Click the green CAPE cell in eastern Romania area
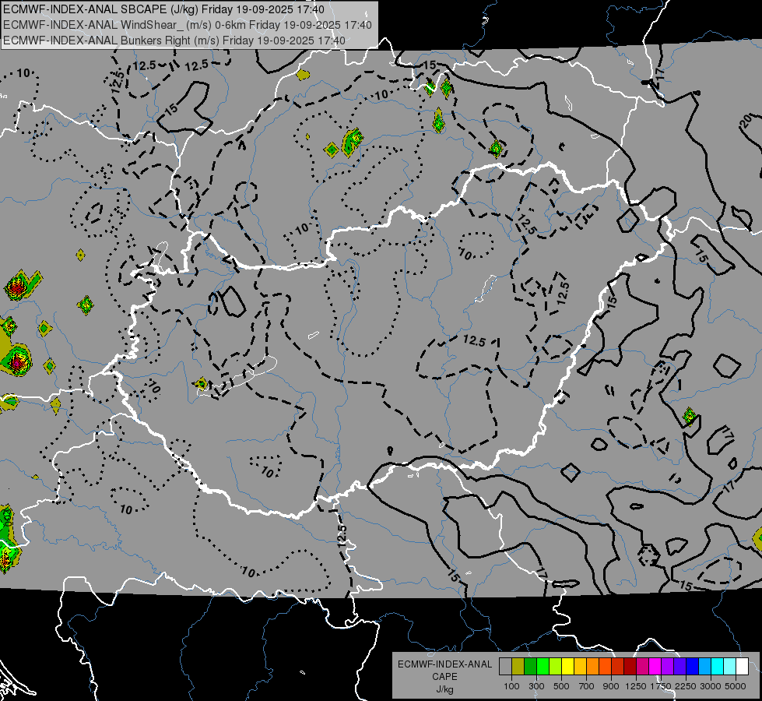This screenshot has width=762, height=701. 689,416
